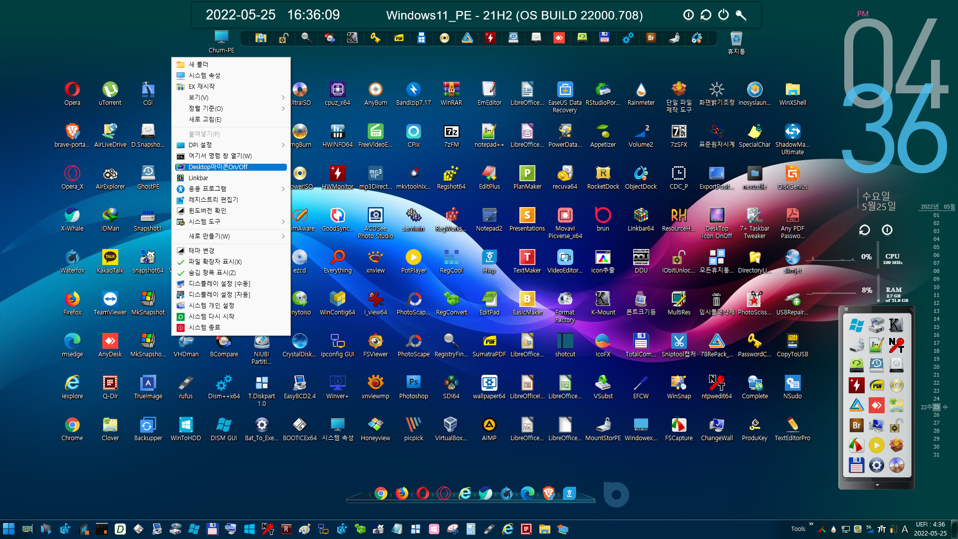Viewport: 958px width, 539px height.
Task: Choose EX 재시작 menu entry
Action: click(231, 86)
